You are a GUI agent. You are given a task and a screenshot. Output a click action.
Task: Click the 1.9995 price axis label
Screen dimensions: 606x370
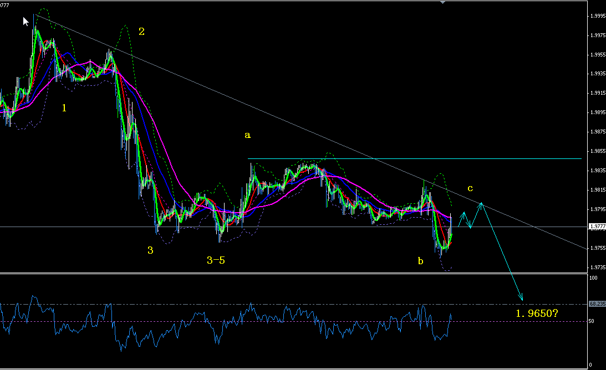598,16
